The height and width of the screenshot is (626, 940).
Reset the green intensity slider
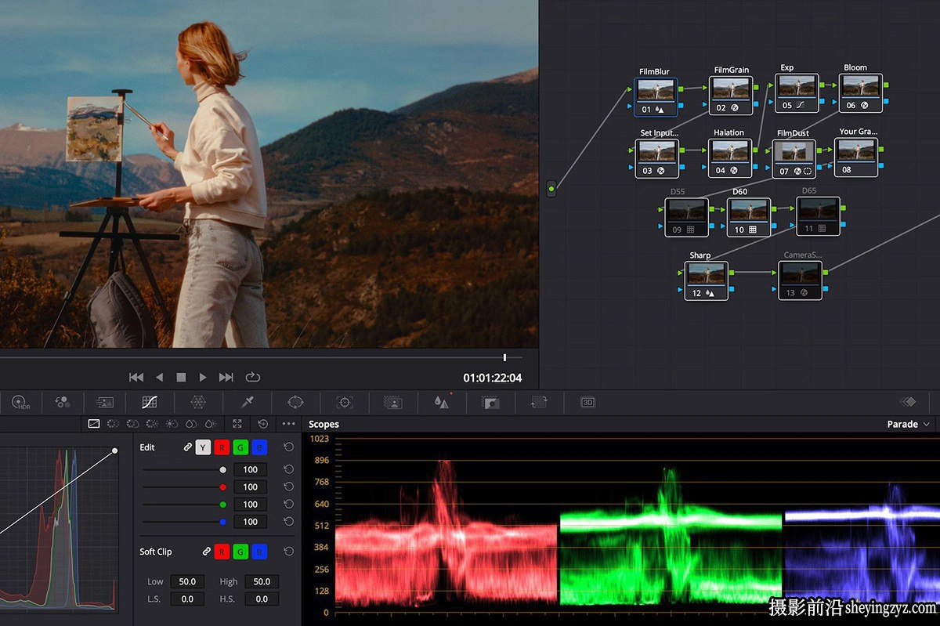288,504
